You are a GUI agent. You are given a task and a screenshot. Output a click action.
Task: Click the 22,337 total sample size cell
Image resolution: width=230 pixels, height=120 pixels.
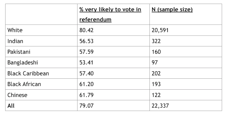coord(160,105)
